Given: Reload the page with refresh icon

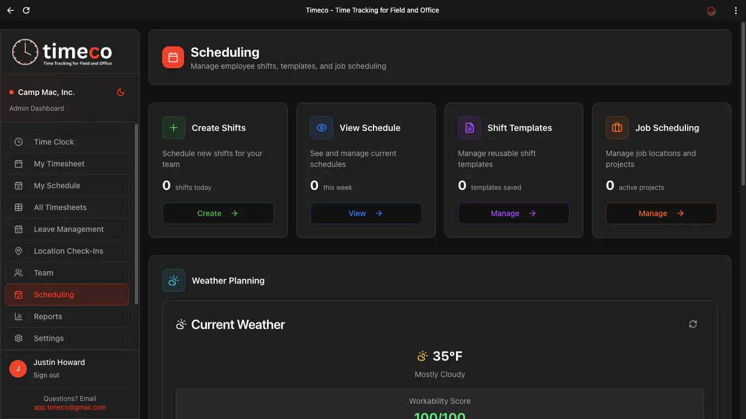Looking at the screenshot, I should click(x=26, y=10).
